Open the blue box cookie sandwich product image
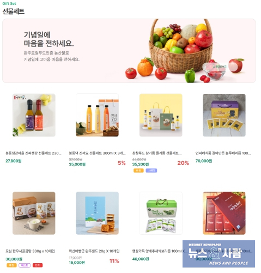 [98, 213]
